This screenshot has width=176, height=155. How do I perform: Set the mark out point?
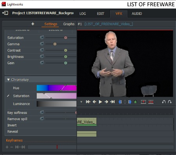click(x=130, y=102)
